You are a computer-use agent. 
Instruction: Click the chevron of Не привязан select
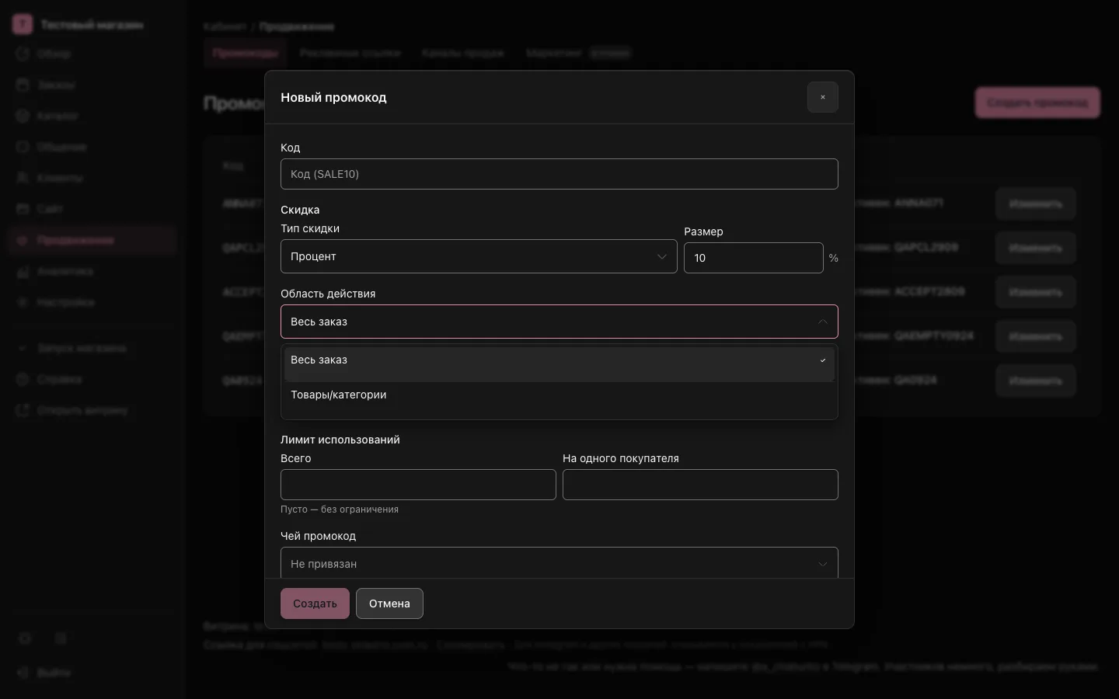(822, 564)
